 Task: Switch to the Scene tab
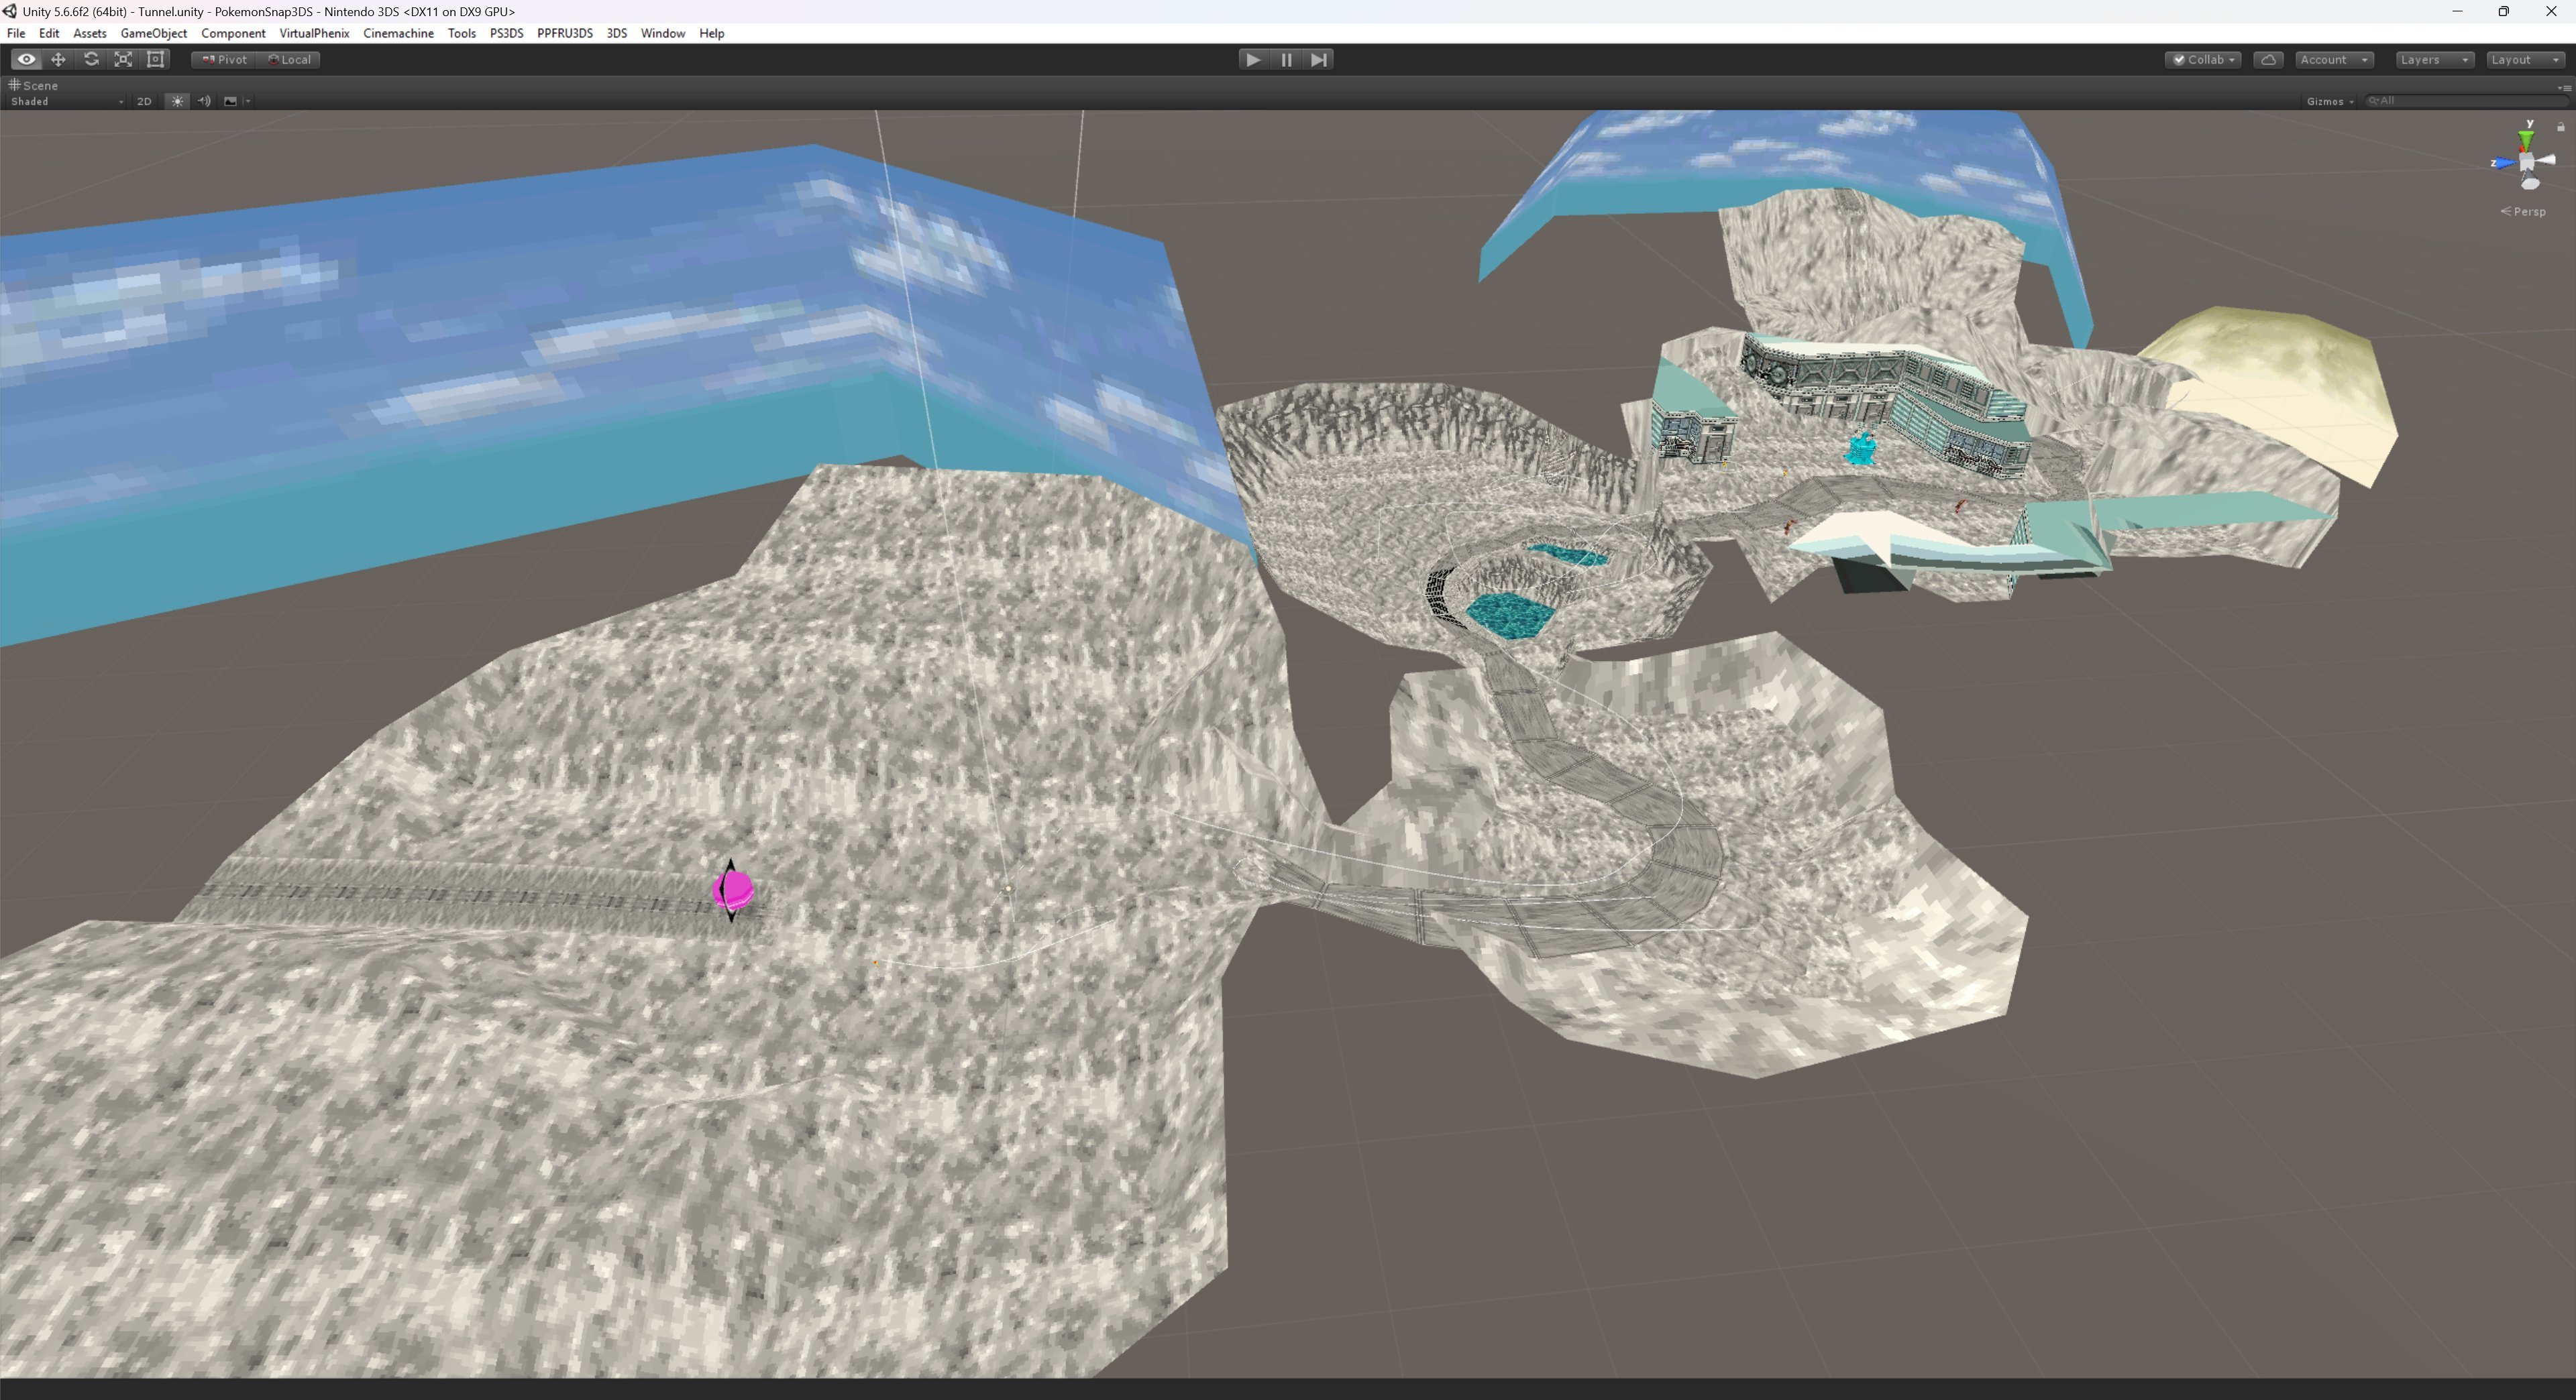[x=34, y=86]
